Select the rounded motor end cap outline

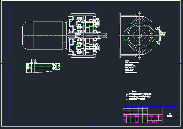click(28, 35)
